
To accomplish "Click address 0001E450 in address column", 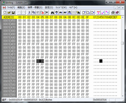I will pos(9,21).
